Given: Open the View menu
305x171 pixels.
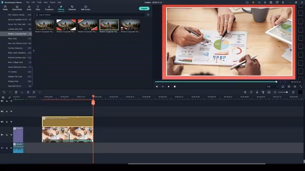Looking at the screenshot, I should 46,2.
